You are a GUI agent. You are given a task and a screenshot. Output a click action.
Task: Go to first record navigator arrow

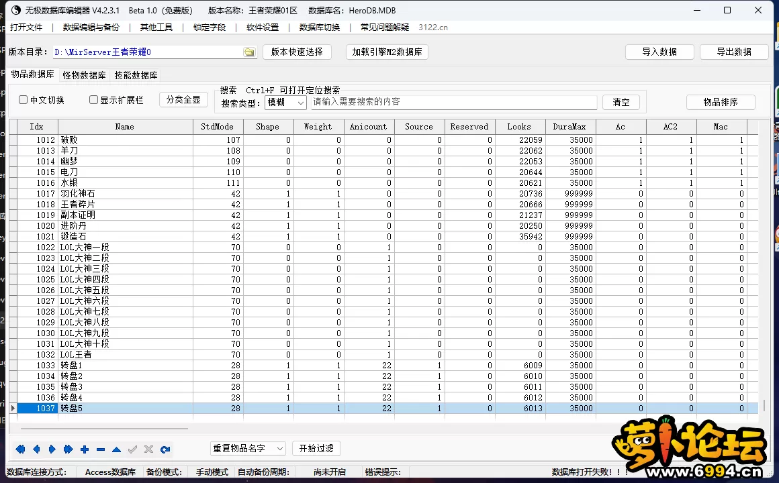[x=20, y=449]
